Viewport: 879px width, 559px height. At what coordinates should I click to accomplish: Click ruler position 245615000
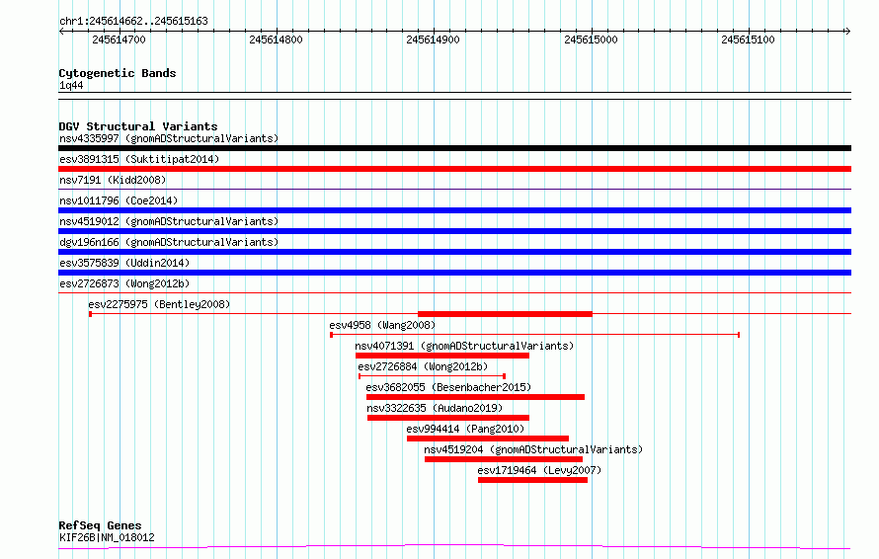591,40
